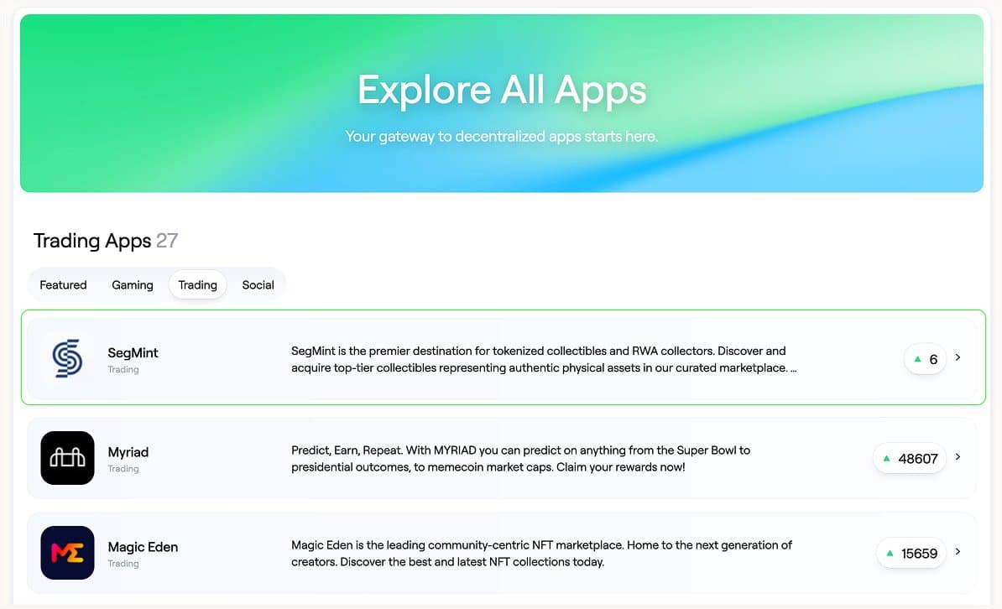The height and width of the screenshot is (609, 1002).
Task: Switch to the Featured tab
Action: pyautogui.click(x=63, y=285)
